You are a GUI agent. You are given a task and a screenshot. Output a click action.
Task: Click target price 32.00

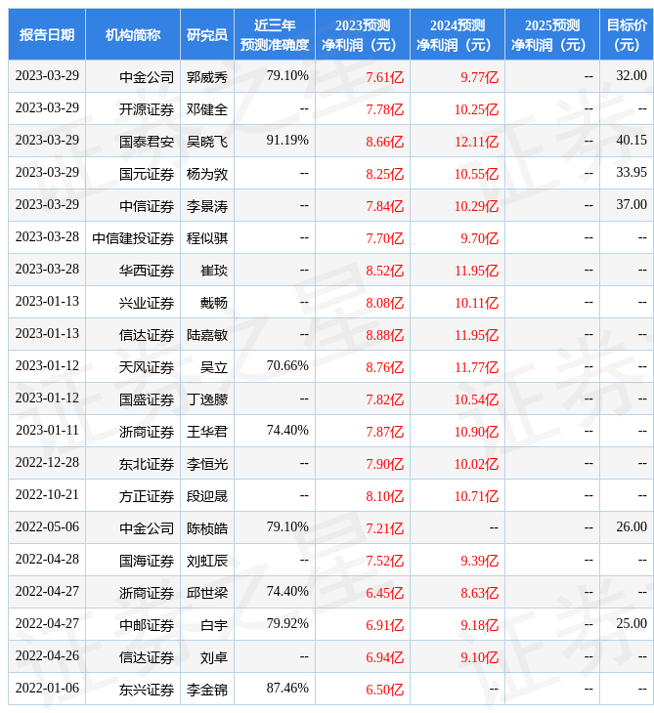632,75
